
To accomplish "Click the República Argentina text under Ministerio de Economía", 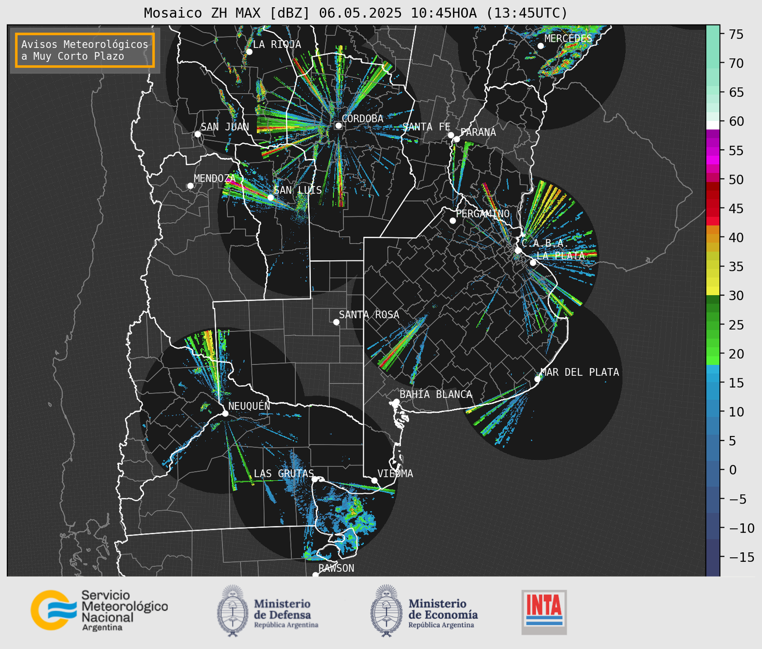I will 441,625.
